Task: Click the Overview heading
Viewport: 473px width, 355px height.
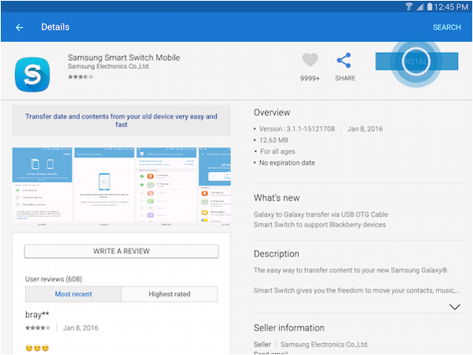Action: click(272, 113)
